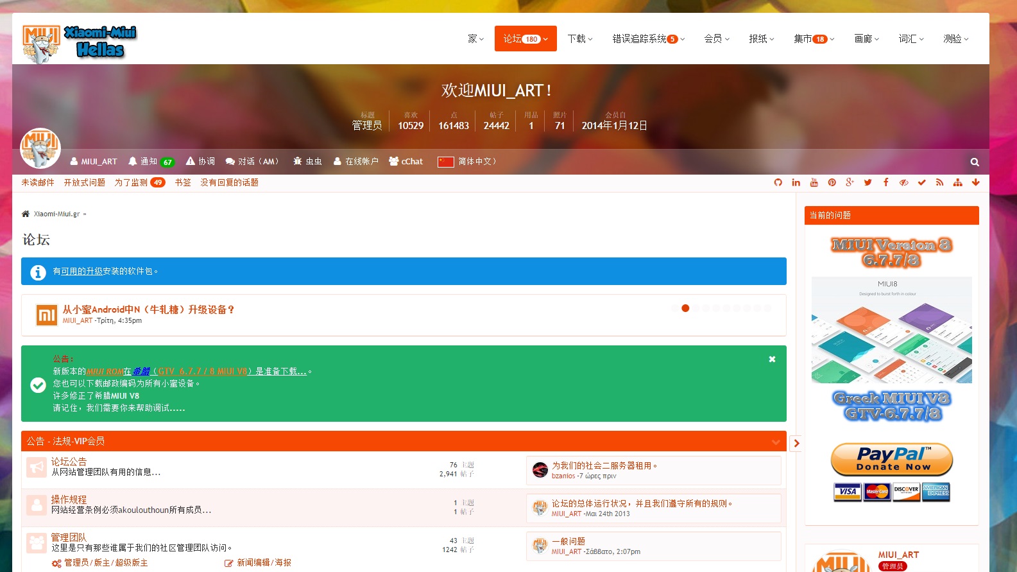The width and height of the screenshot is (1017, 572).
Task: Open the 测验 dropdown menu
Action: click(956, 39)
